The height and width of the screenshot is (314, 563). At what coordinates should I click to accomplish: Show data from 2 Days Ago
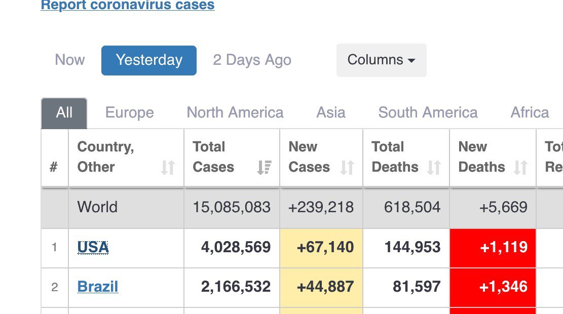(252, 60)
